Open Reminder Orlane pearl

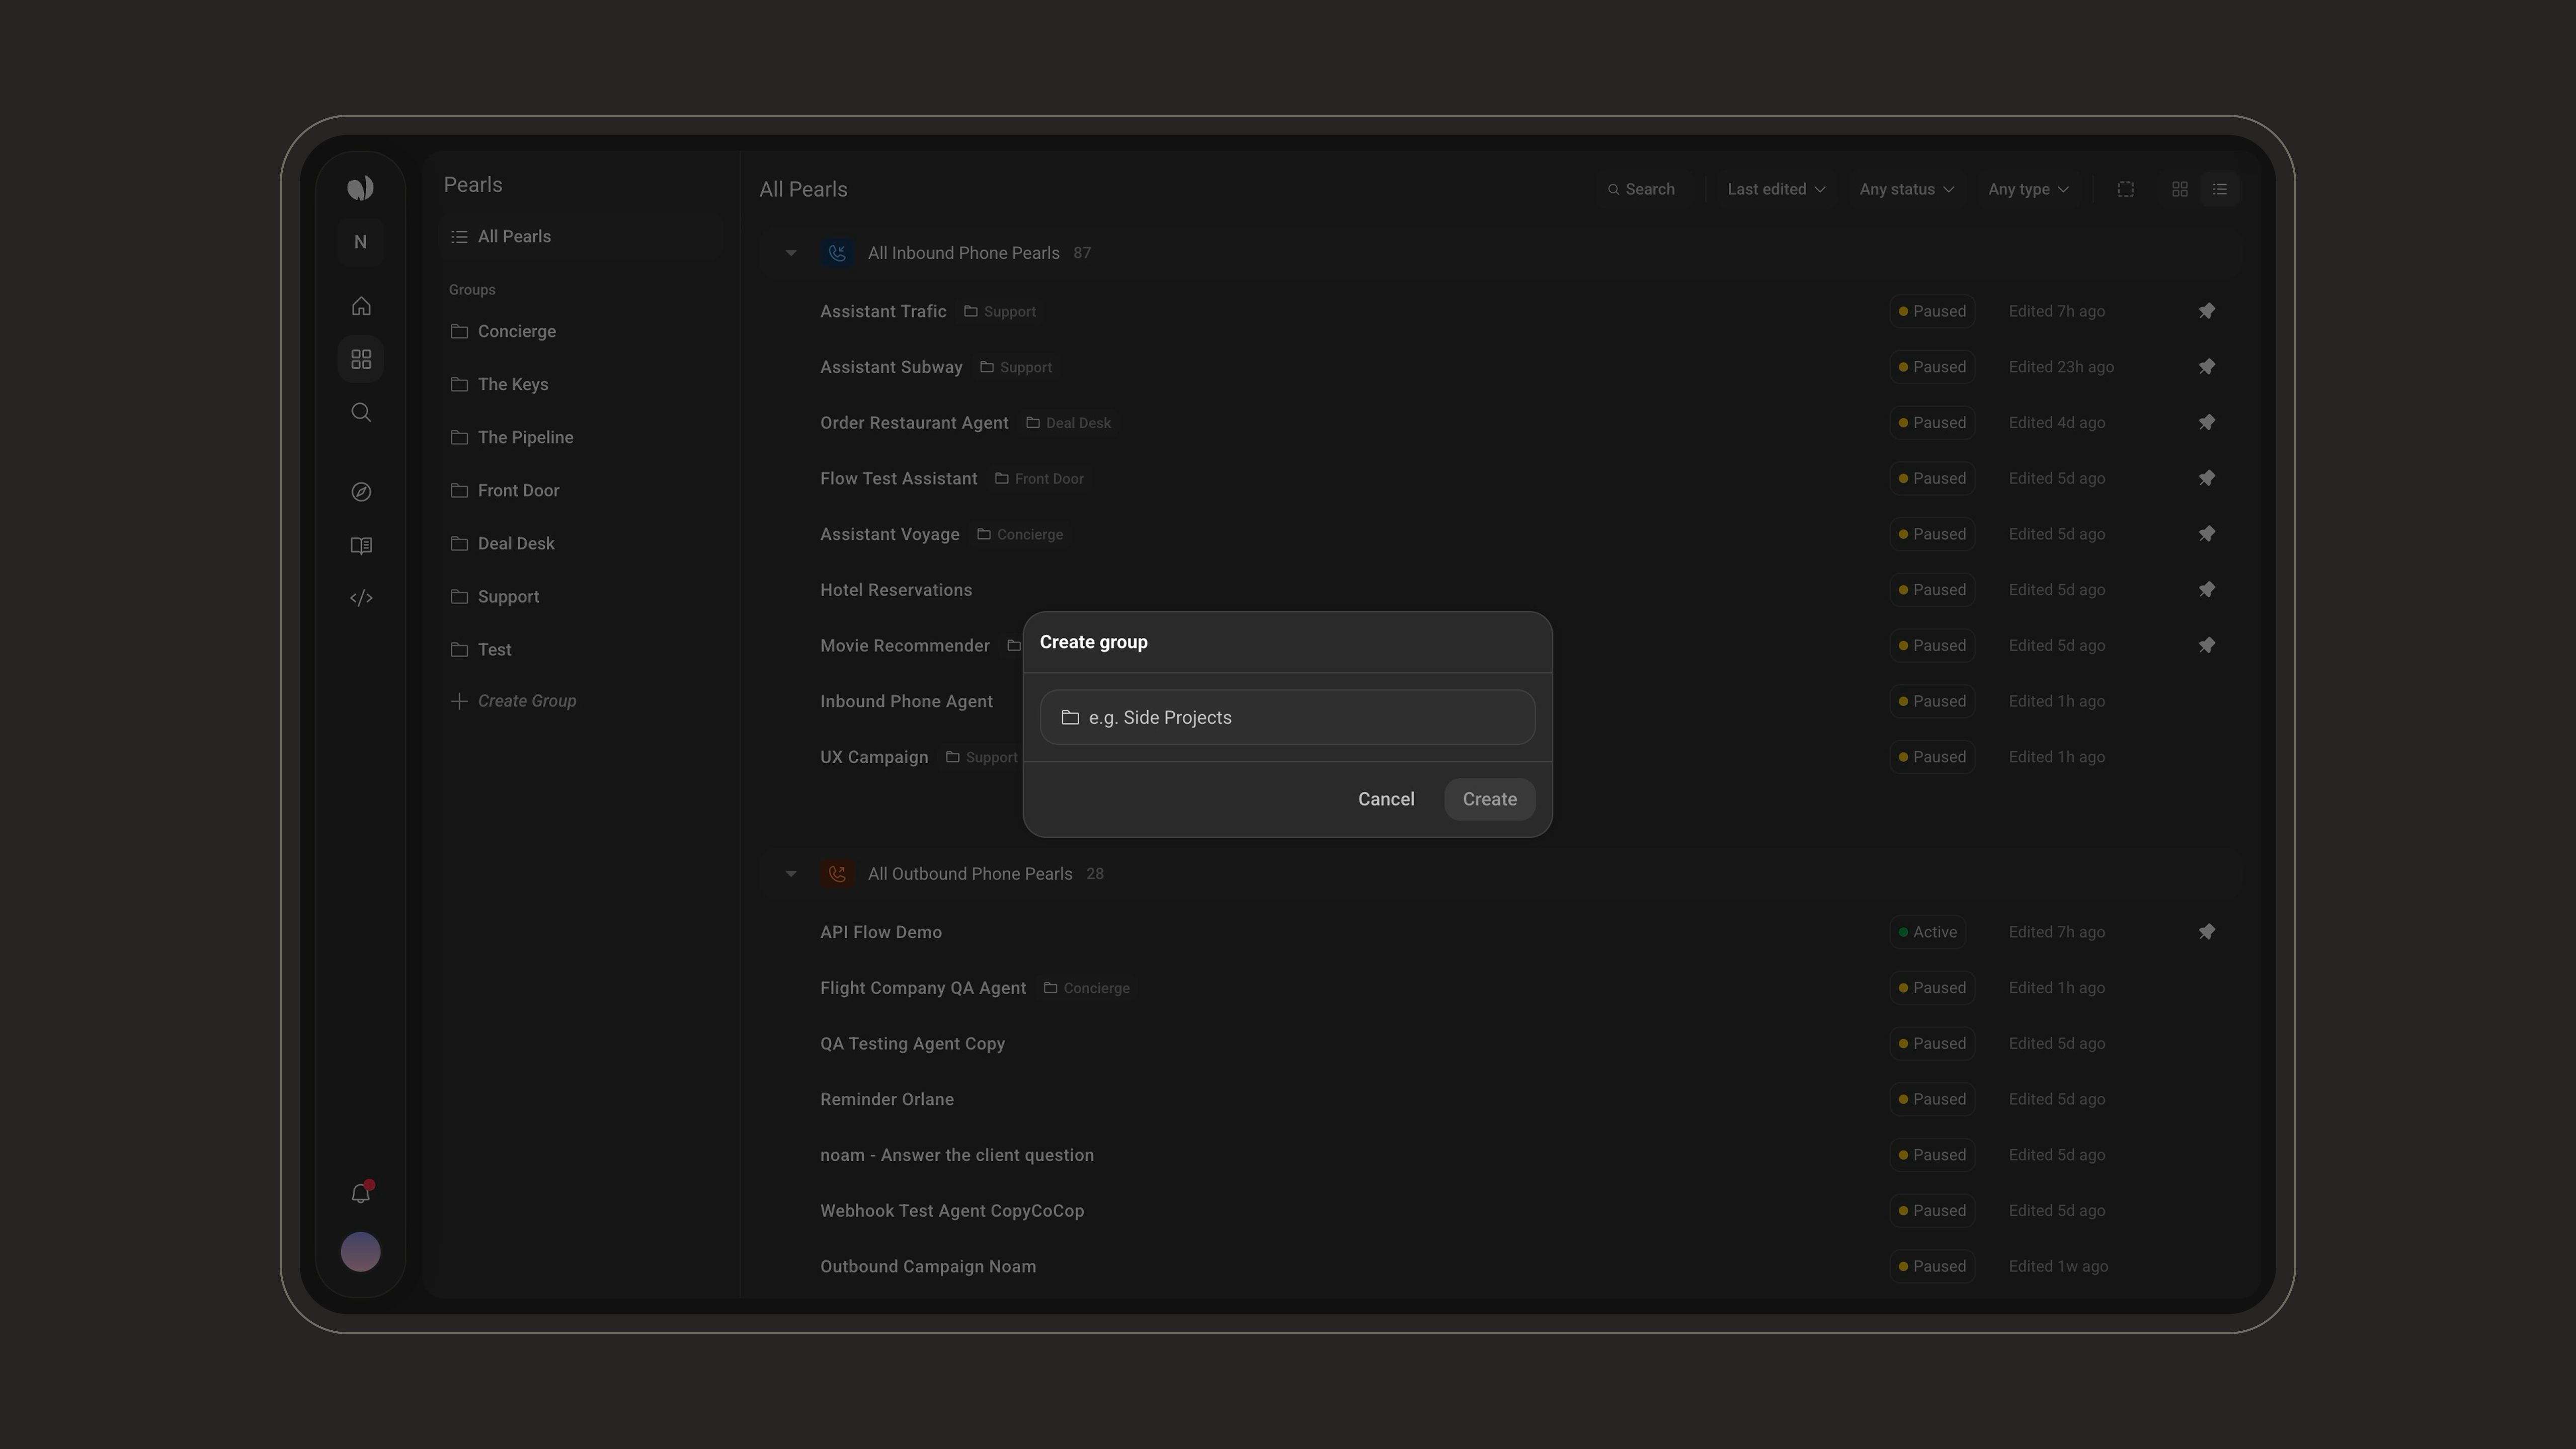(x=887, y=1099)
